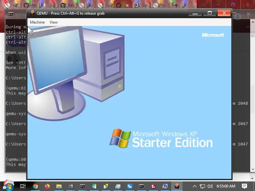Open the question mark checklist taskbar app
Viewport: 255px width, 191px height.
(x=106, y=186)
